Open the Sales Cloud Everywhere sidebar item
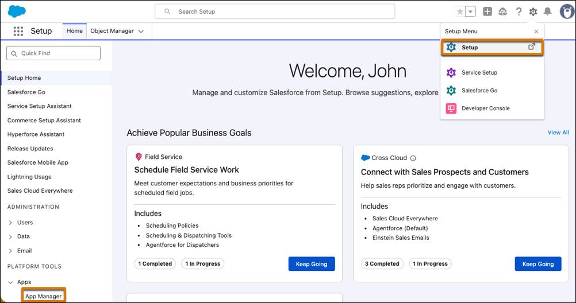 click(x=40, y=191)
